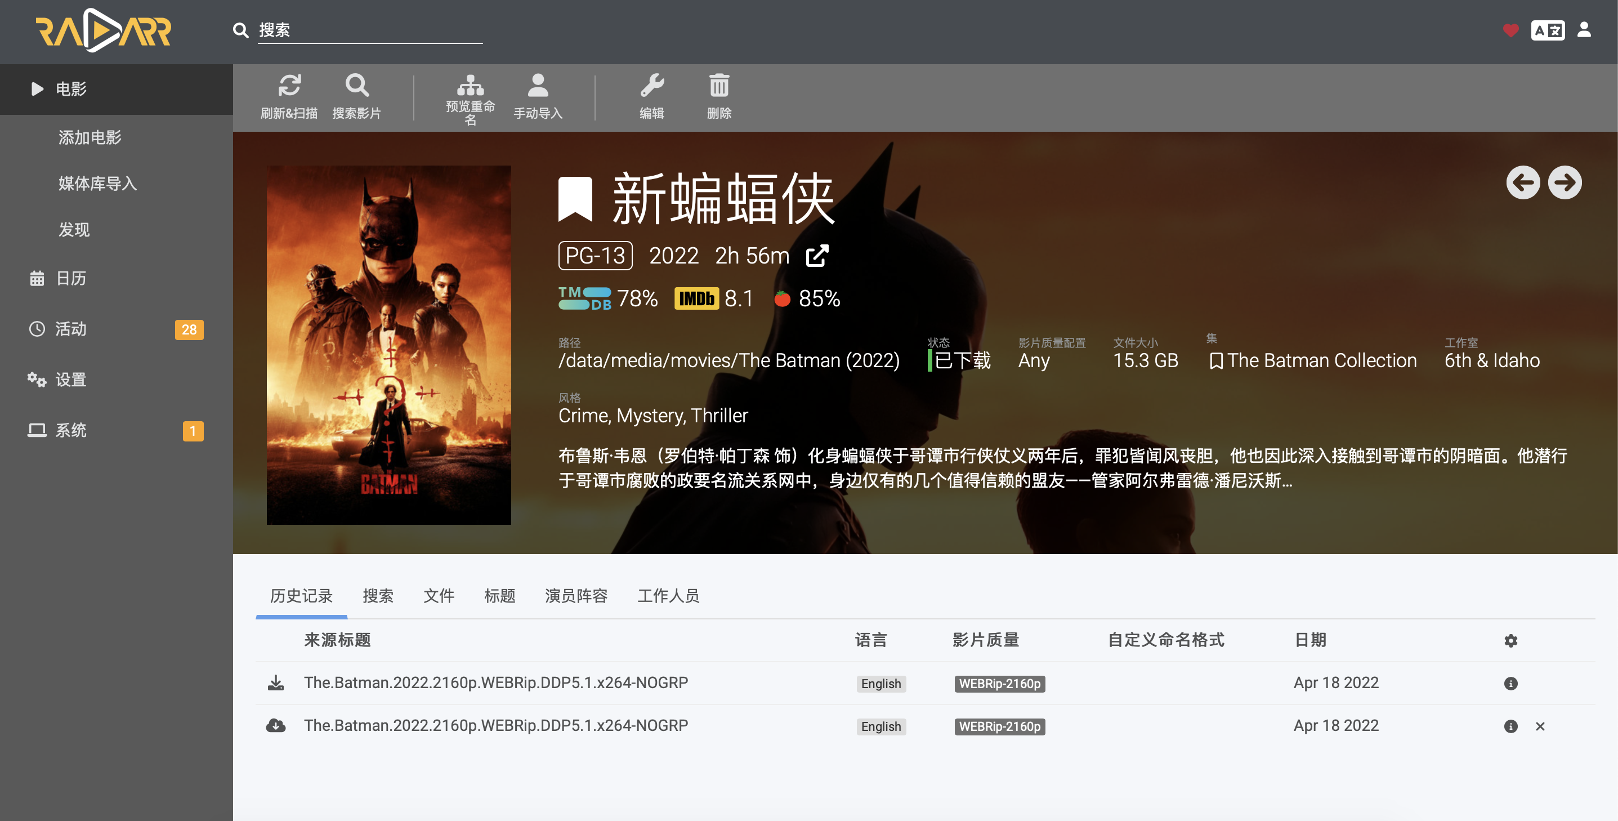Show info for first history row
Screen dimensions: 1618x821
click(1510, 684)
